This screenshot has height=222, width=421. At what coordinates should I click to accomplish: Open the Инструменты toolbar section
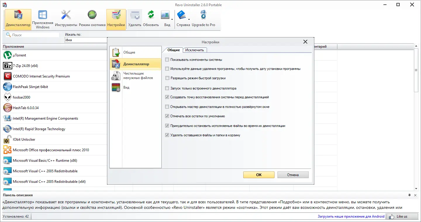[66, 20]
